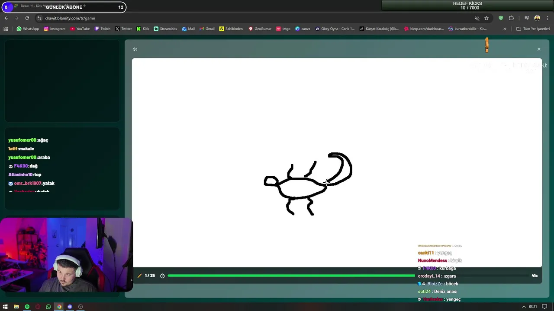The width and height of the screenshot is (554, 311).
Task: Open the GeoGuessr bookmark
Action: coord(260,29)
